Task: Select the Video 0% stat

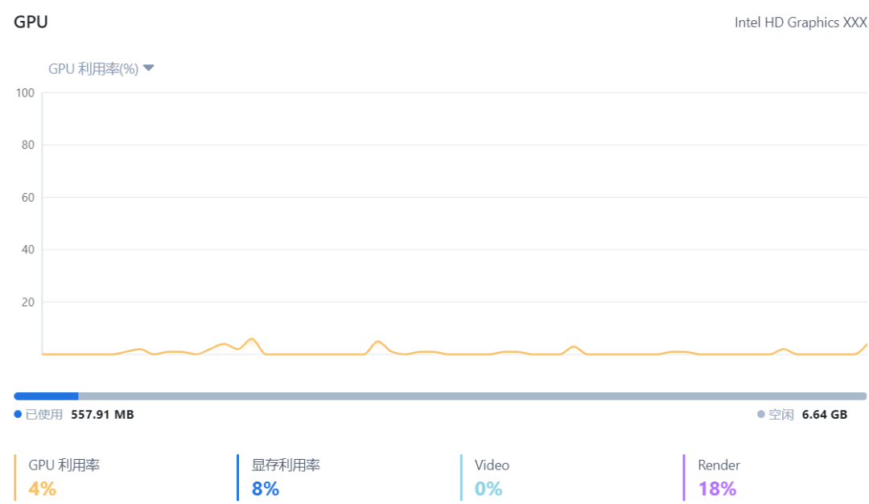Action: click(x=488, y=488)
